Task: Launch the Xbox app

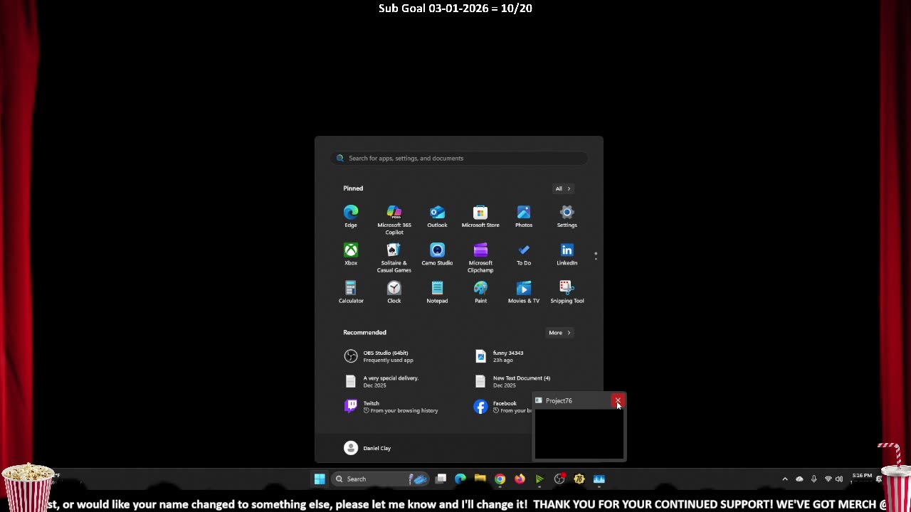Action: pos(351,254)
